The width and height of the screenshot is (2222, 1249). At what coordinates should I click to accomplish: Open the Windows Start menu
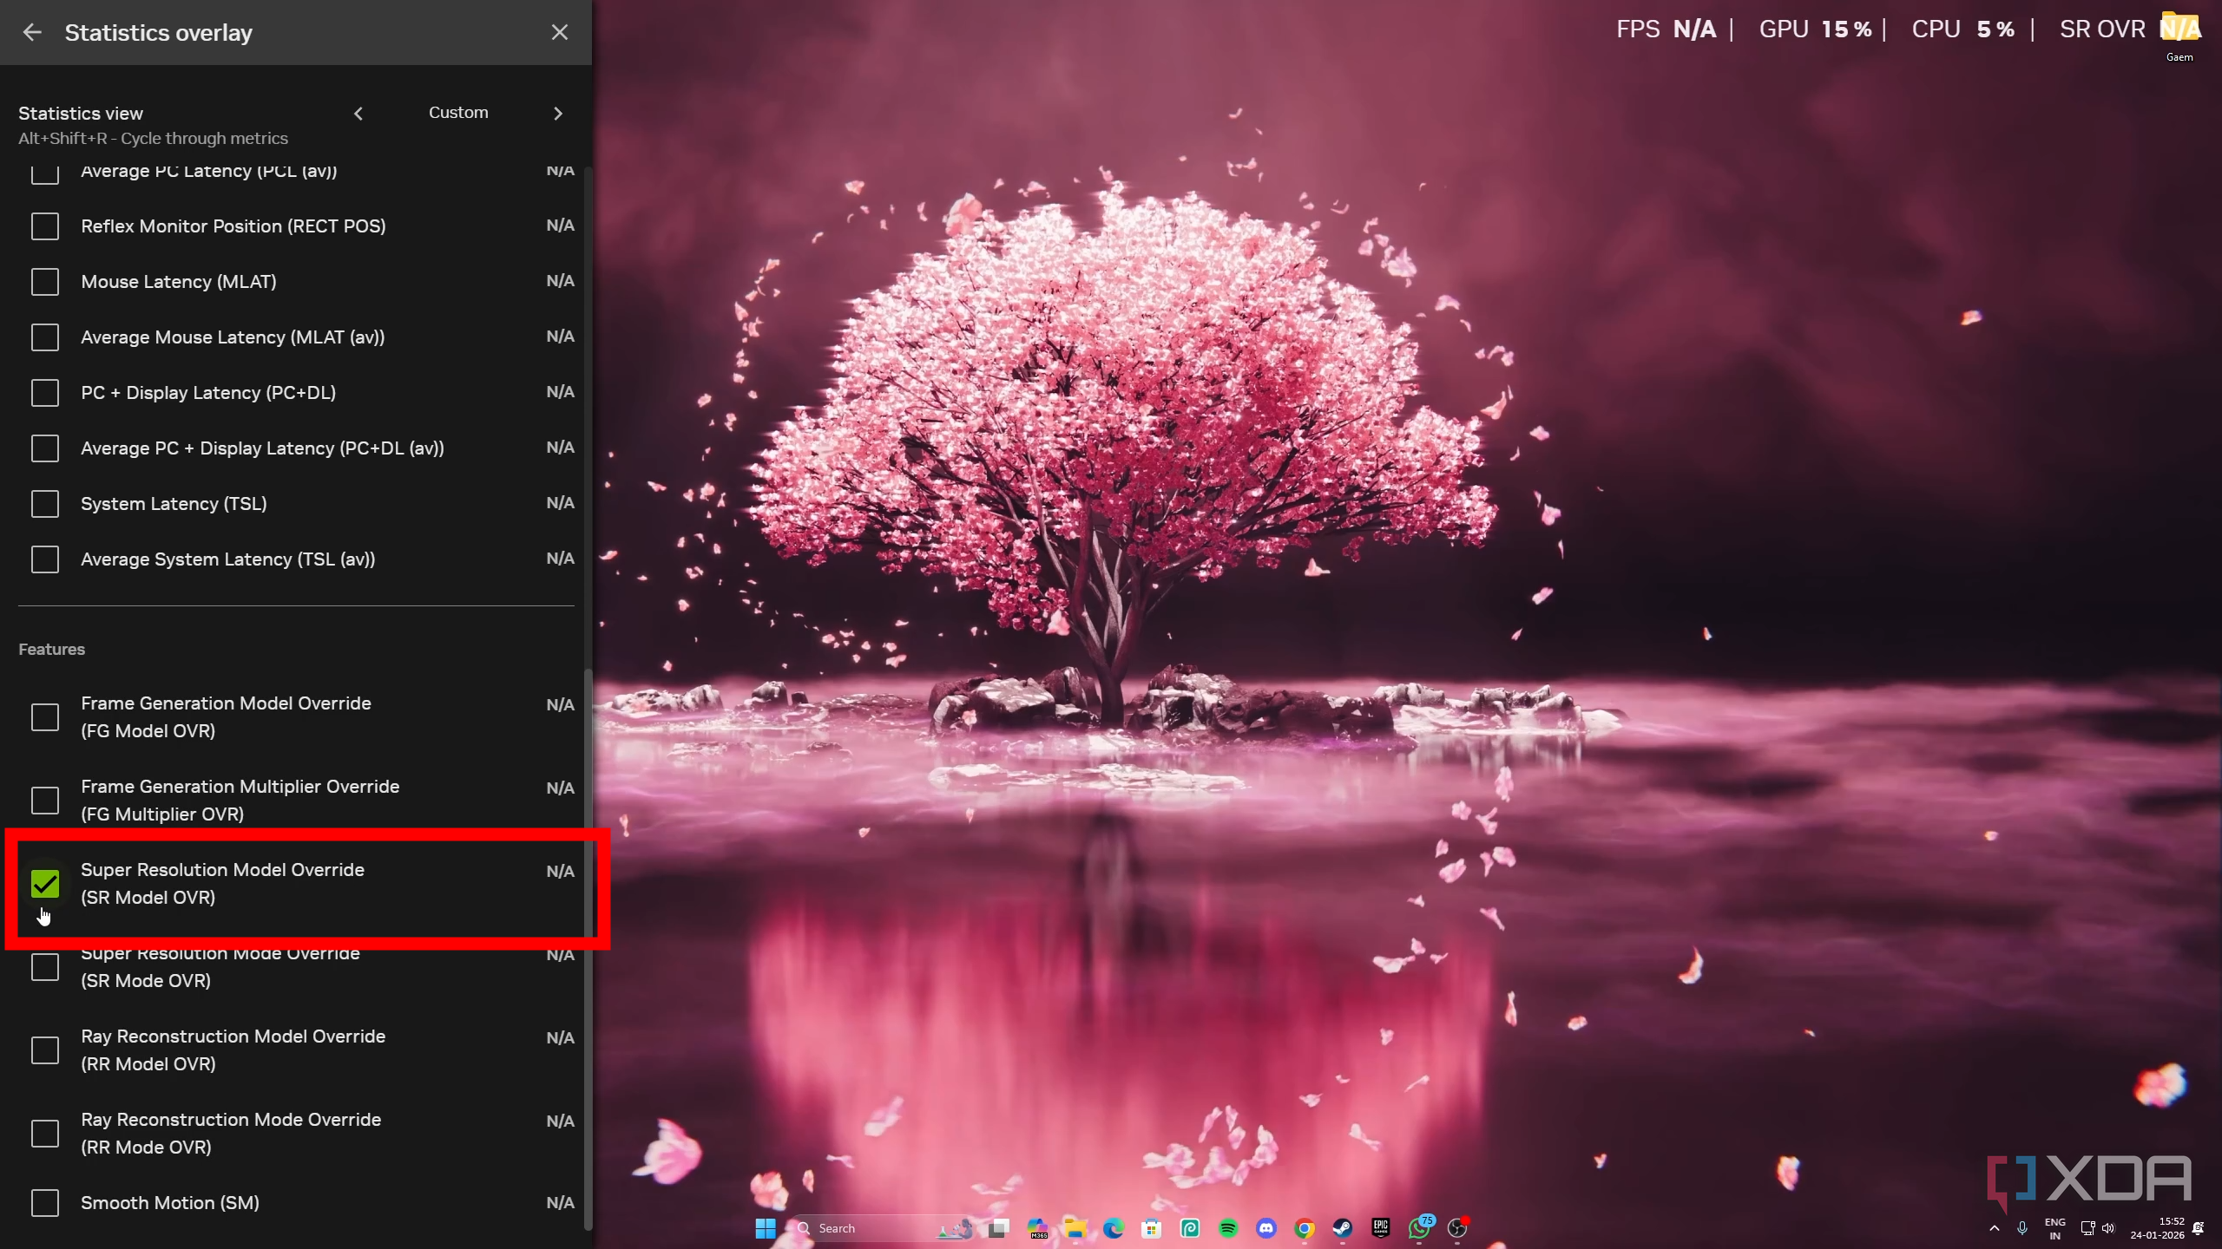pyautogui.click(x=766, y=1228)
